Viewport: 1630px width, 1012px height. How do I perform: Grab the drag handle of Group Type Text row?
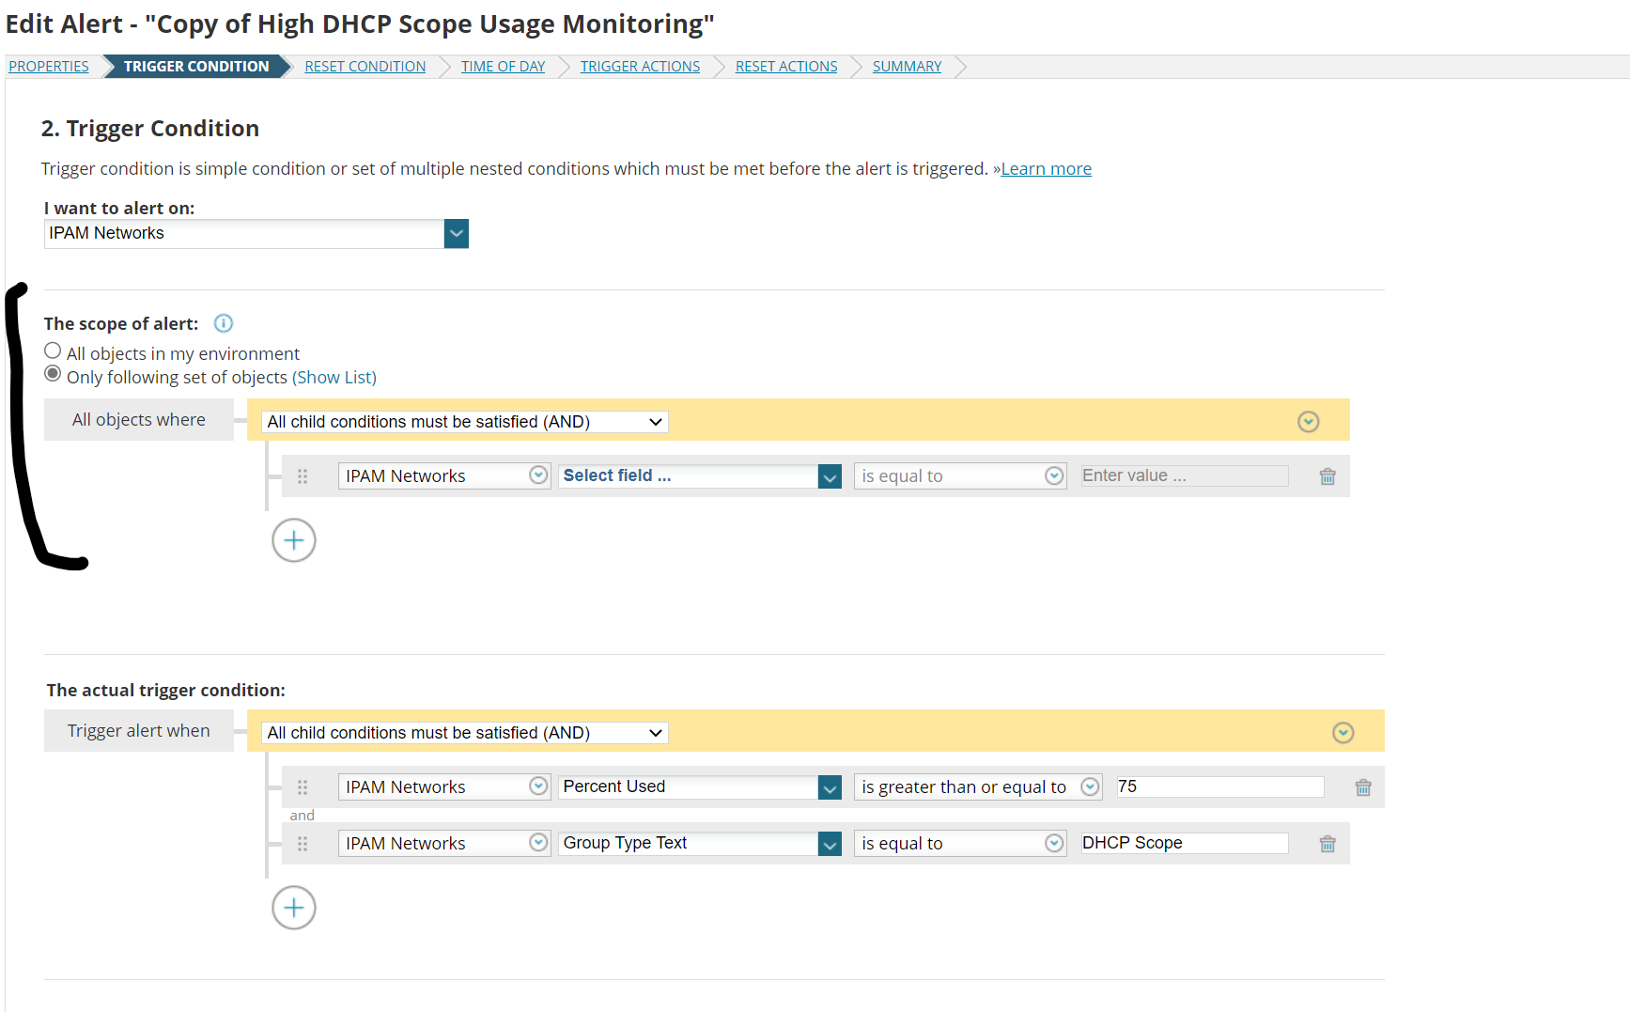point(303,844)
